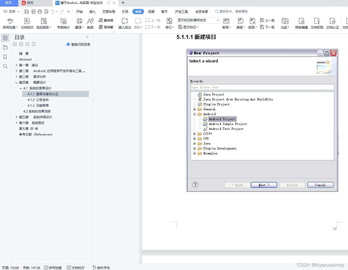
Task: Switch to the 视图 ribbon tab
Action: (151, 12)
